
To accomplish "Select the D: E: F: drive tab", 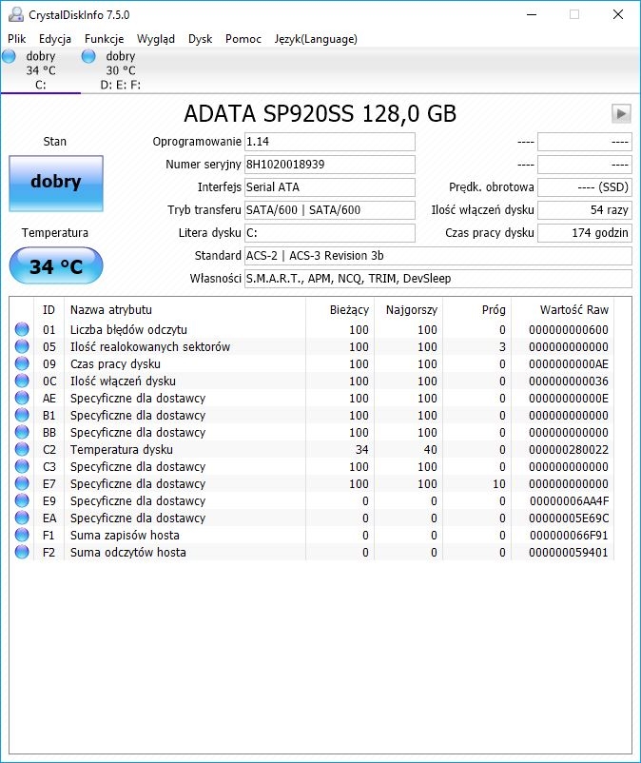I will [120, 70].
